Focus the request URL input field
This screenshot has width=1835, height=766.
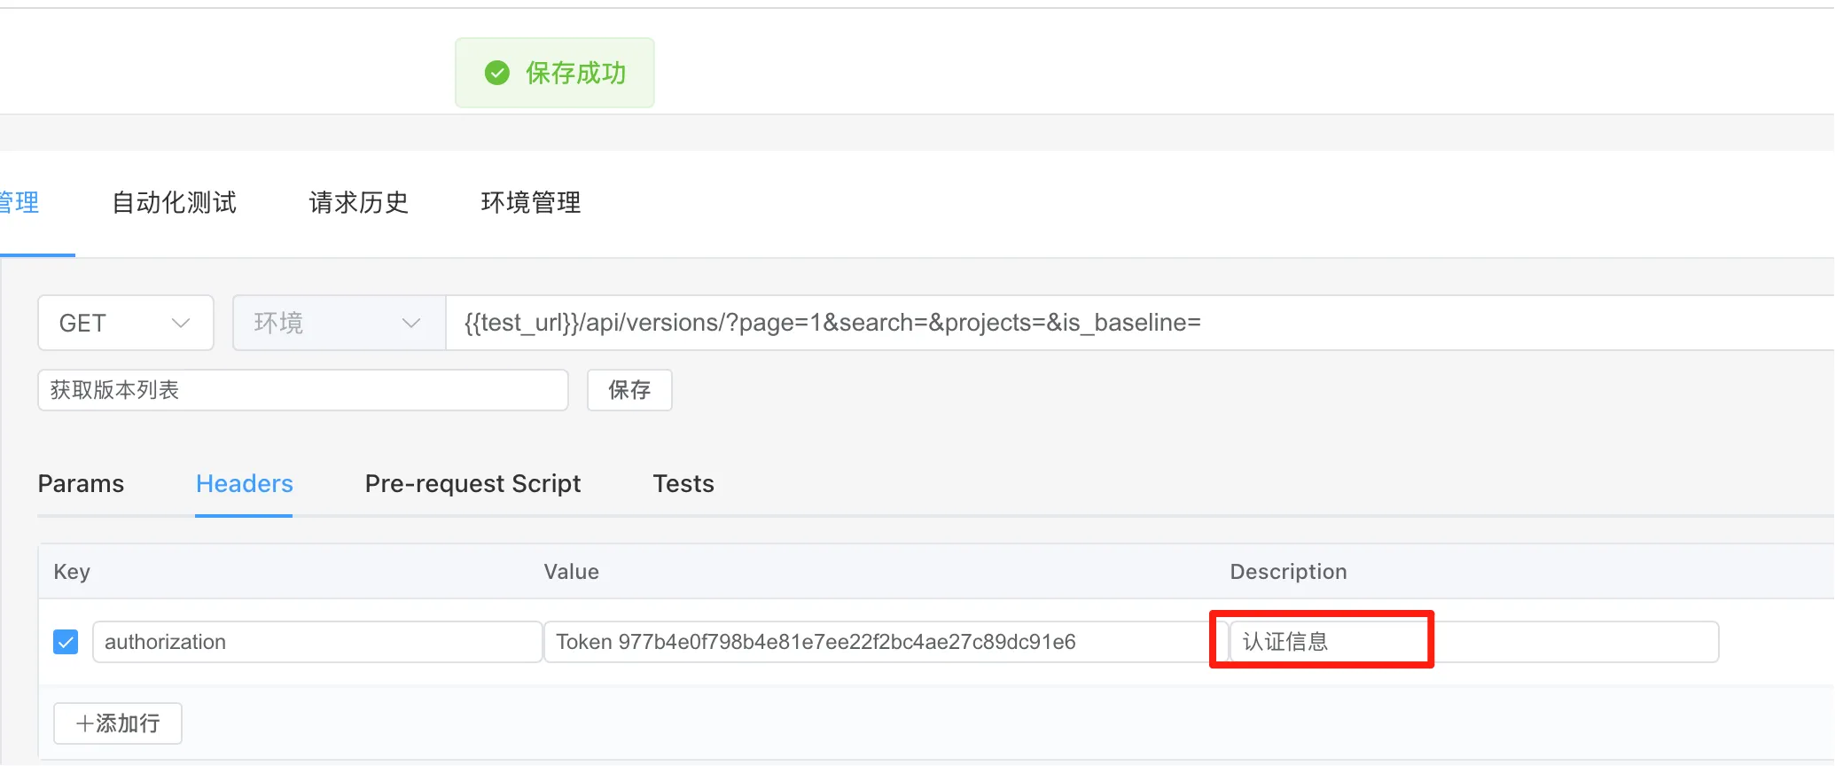coord(1135,323)
